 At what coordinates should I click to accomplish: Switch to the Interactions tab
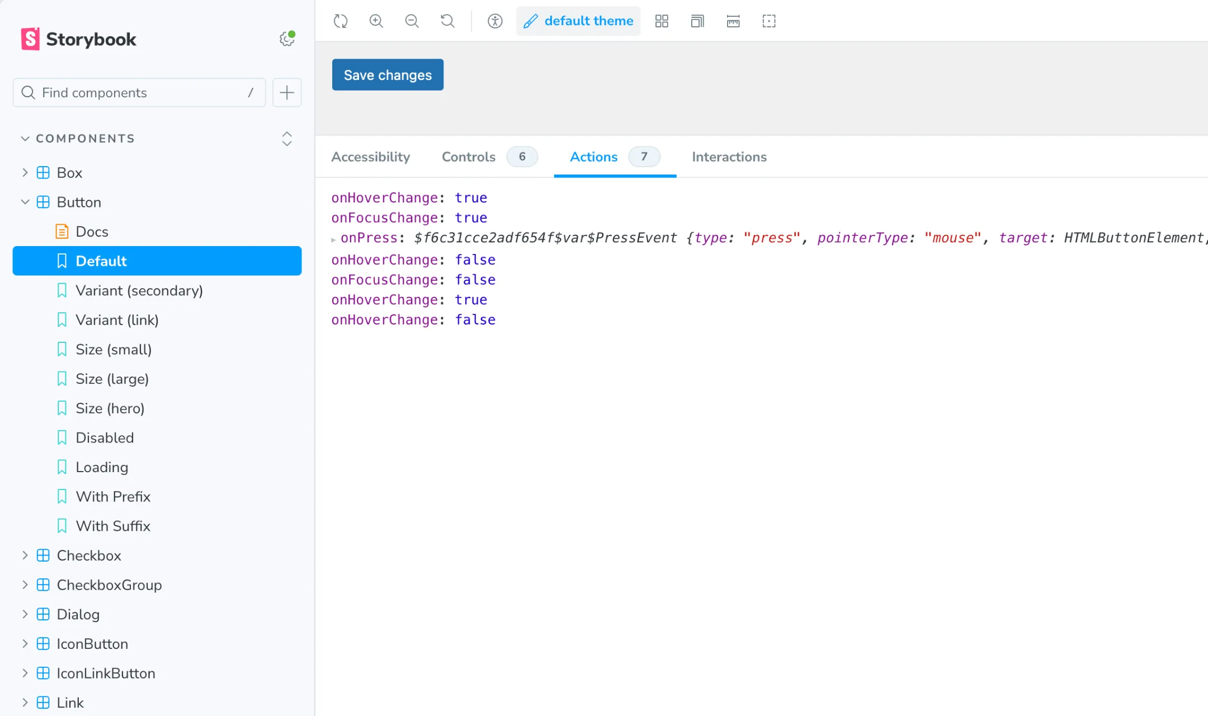tap(729, 157)
